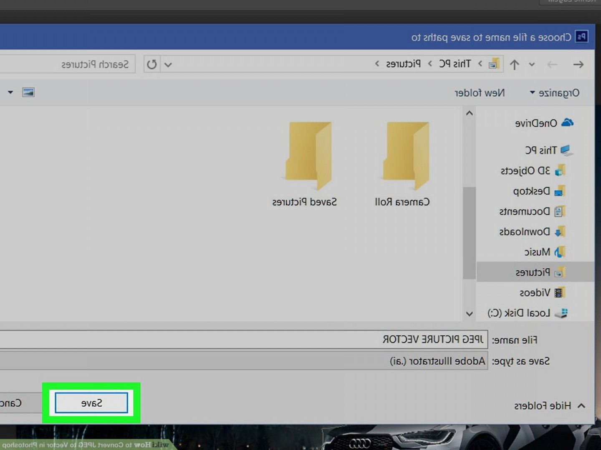
Task: Expand the chevron between This PC and Pictures breadcrumbs
Action: 430,64
